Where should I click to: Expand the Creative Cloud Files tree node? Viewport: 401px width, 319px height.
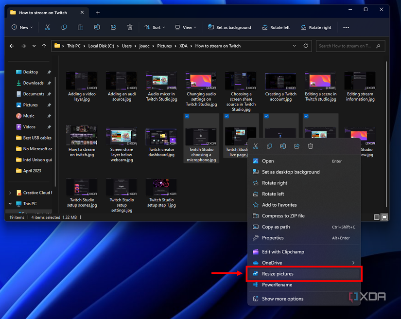coord(10,193)
